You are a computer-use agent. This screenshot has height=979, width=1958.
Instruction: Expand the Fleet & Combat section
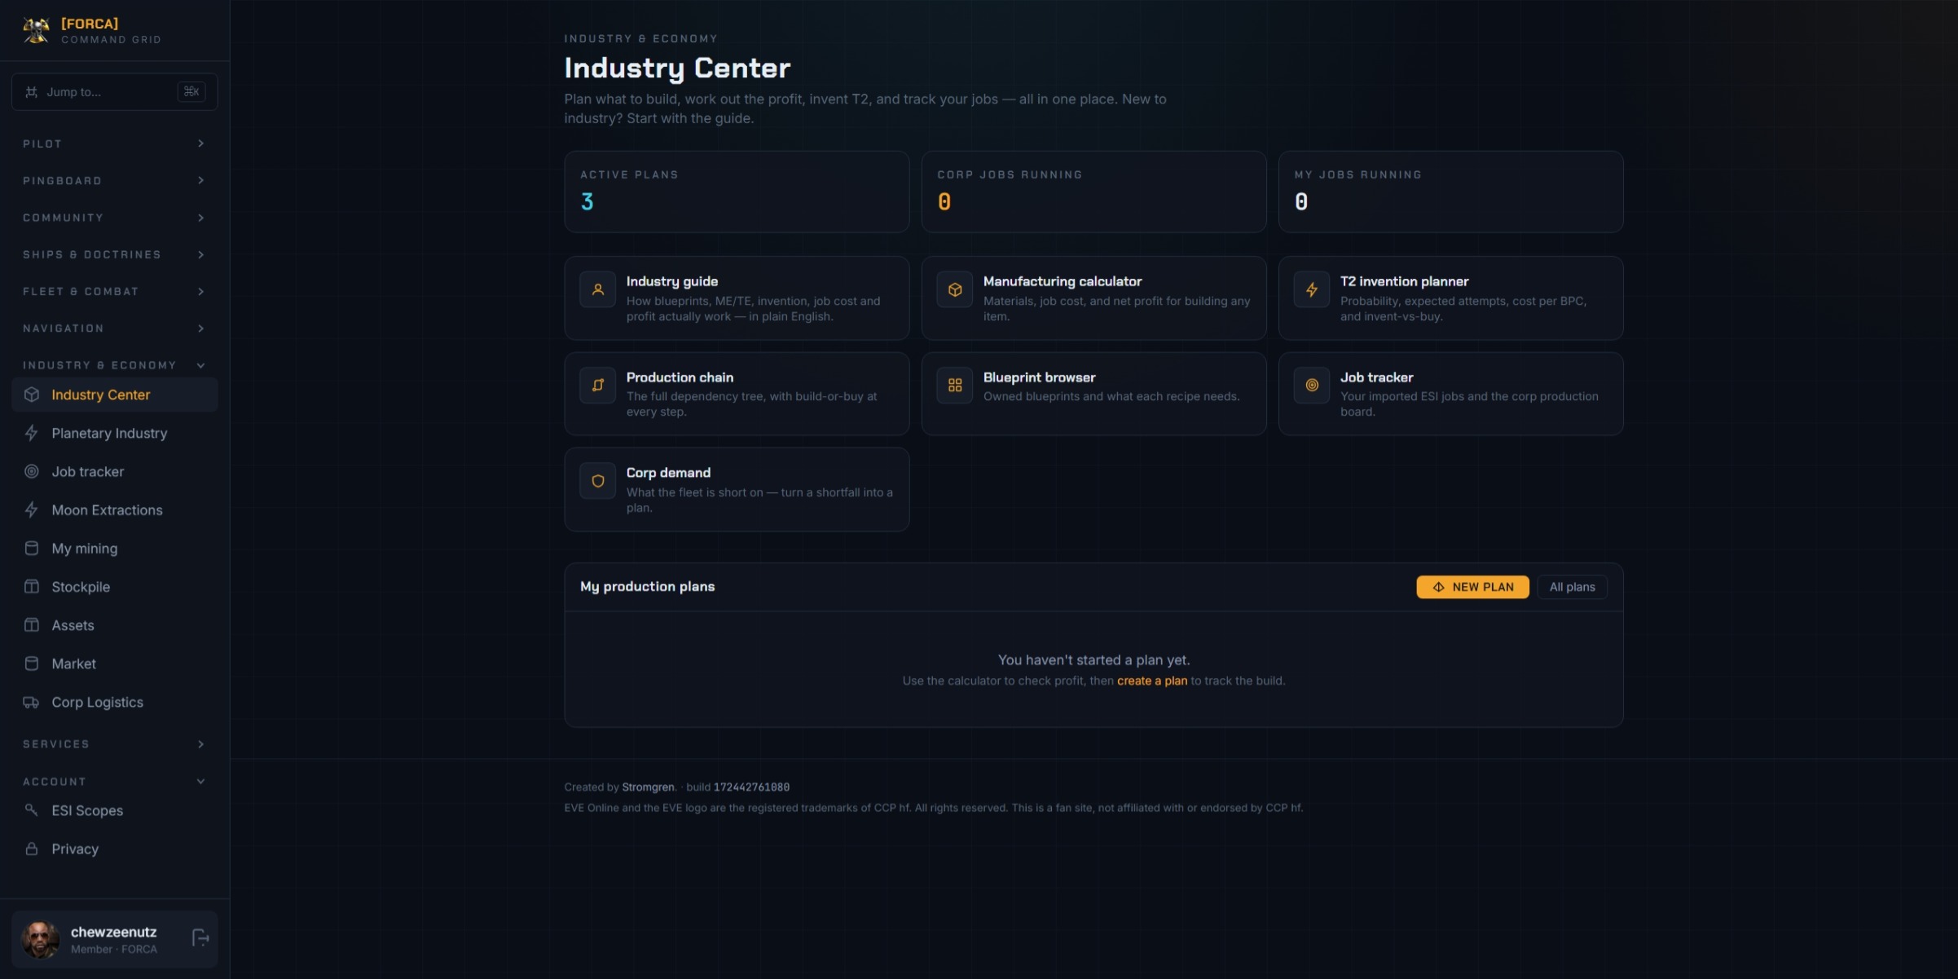point(114,291)
